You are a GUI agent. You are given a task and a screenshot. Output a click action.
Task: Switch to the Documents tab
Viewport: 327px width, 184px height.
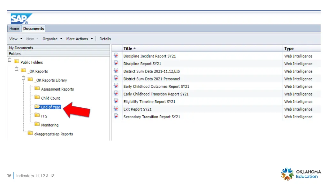34,28
